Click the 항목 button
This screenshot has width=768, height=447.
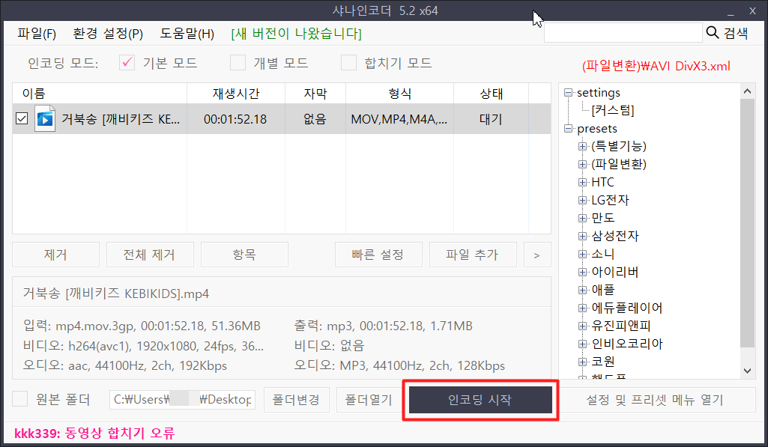(244, 255)
